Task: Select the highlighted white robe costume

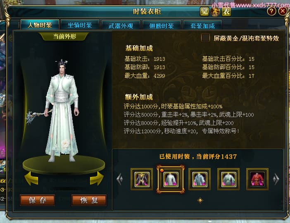Action: (171, 179)
